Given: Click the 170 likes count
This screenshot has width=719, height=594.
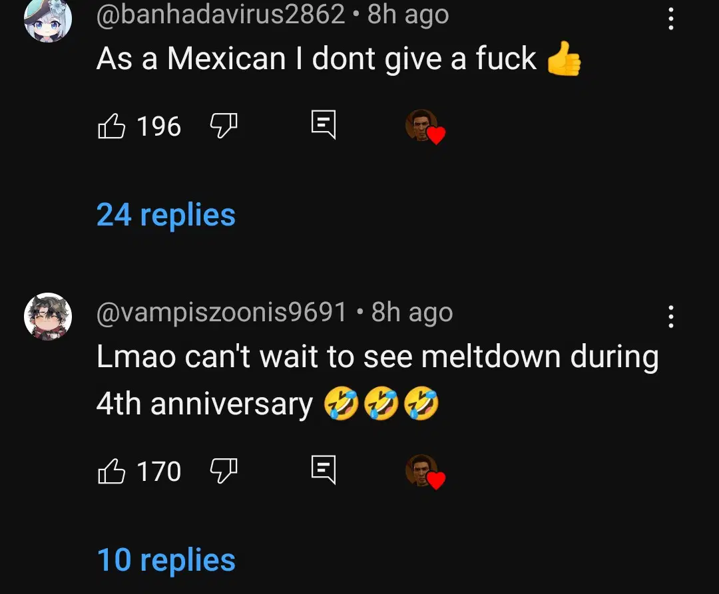Looking at the screenshot, I should [x=159, y=472].
